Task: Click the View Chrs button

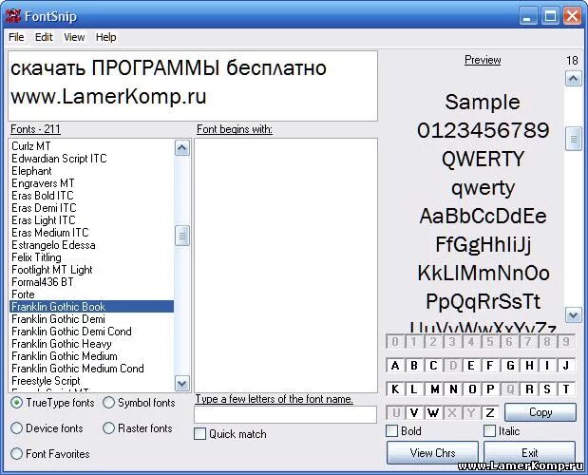Action: [432, 452]
